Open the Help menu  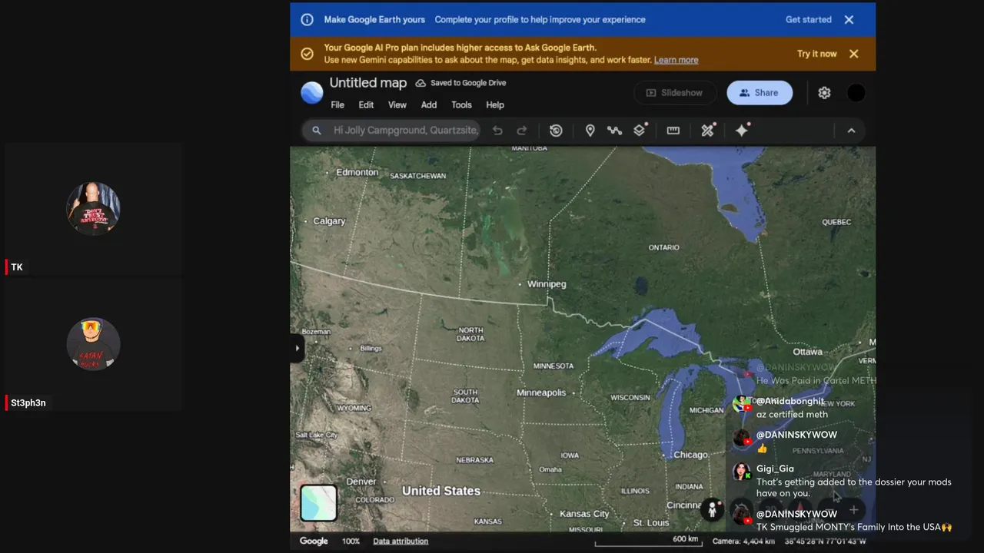pyautogui.click(x=495, y=105)
